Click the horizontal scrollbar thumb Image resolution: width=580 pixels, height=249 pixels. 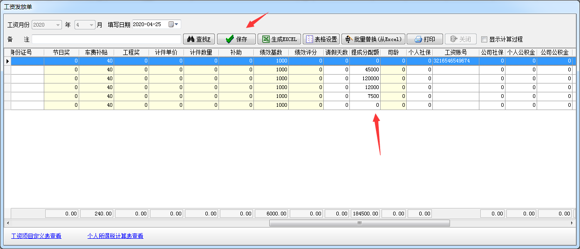point(359,223)
